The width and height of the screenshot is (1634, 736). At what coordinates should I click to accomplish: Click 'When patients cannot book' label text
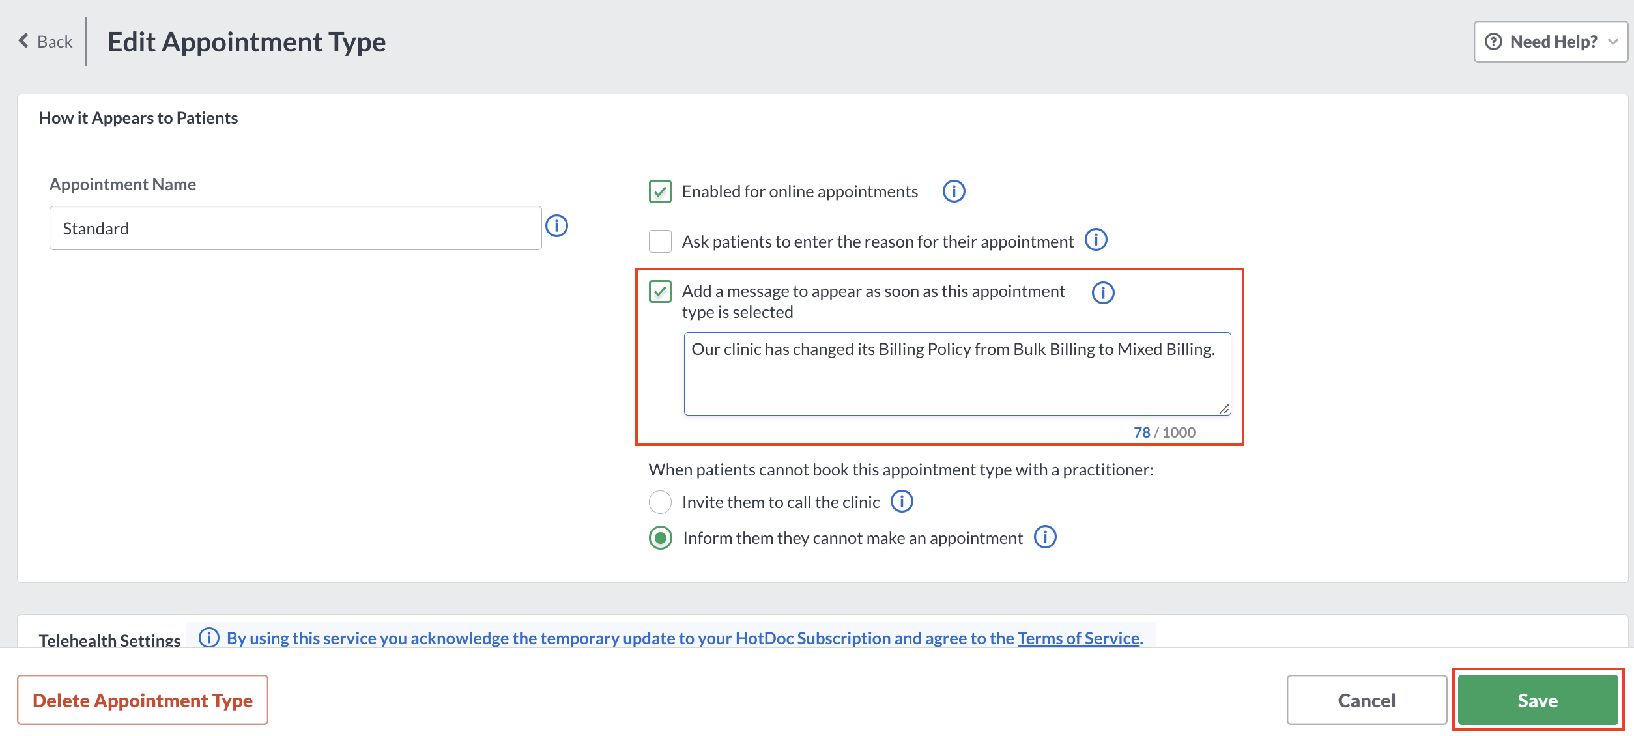click(901, 470)
